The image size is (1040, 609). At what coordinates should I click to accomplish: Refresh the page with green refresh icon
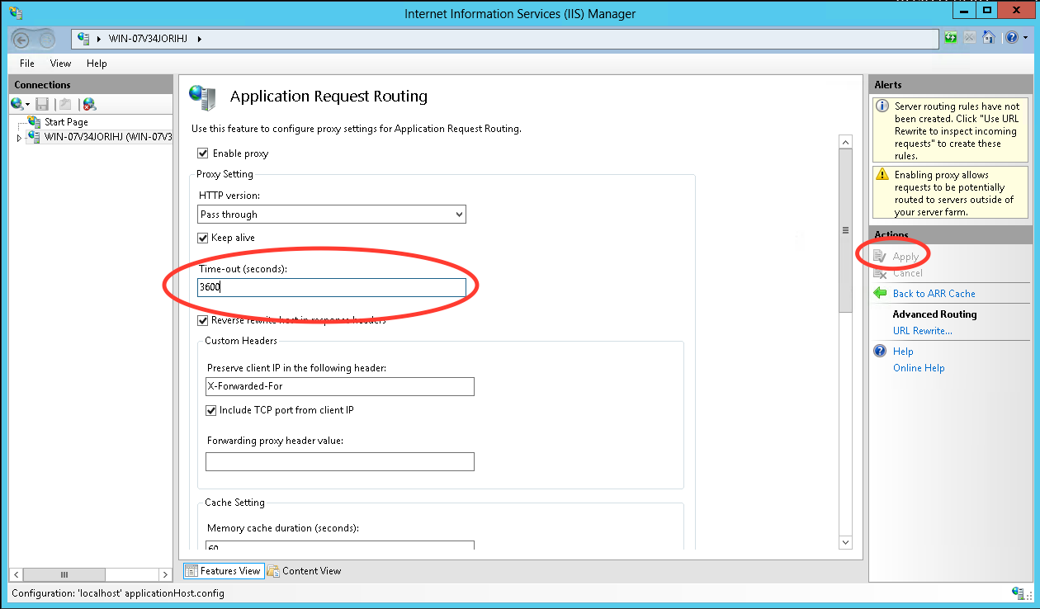(x=951, y=38)
